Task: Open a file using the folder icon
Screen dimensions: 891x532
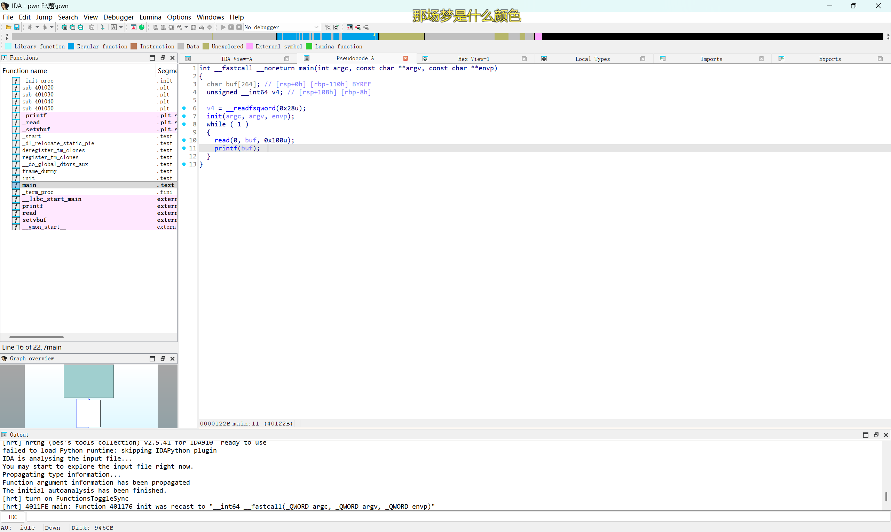Action: [x=8, y=27]
